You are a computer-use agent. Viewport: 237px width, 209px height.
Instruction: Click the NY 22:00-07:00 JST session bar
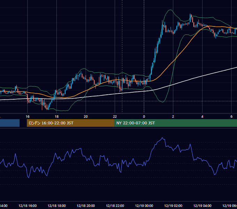click(176, 123)
